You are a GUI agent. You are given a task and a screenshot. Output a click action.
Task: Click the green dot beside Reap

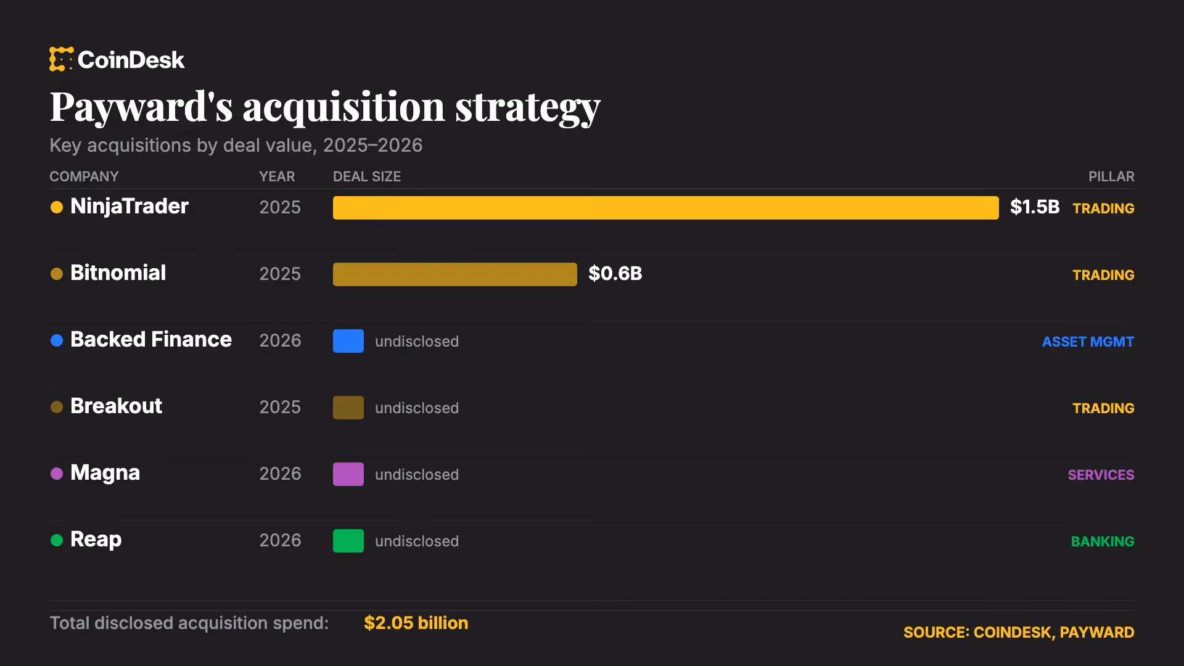pyautogui.click(x=57, y=540)
